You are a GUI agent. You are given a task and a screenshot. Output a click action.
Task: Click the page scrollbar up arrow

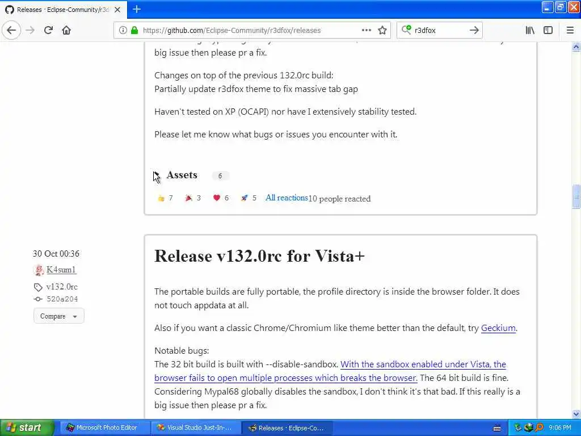pyautogui.click(x=576, y=47)
